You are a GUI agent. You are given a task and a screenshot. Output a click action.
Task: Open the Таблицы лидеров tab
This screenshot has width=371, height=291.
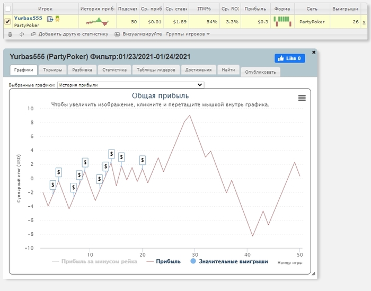point(156,70)
